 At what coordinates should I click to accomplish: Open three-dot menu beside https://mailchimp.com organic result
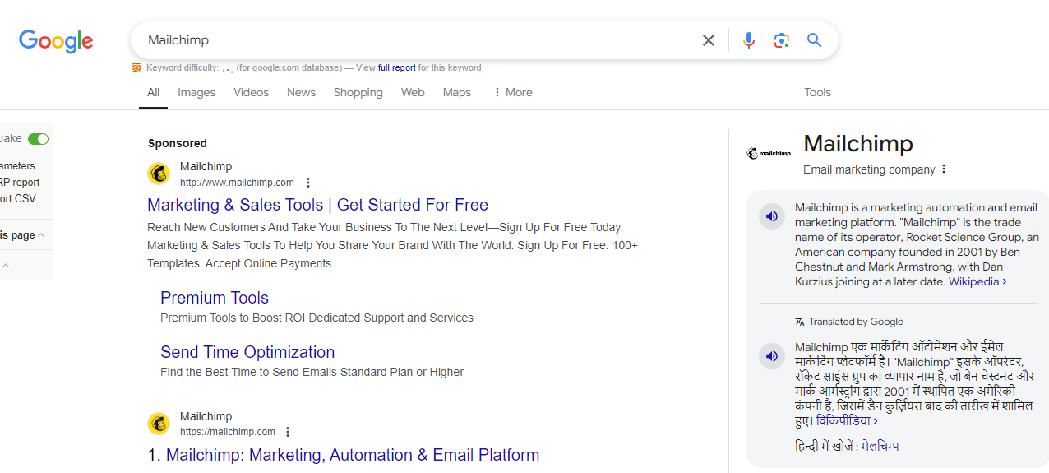287,432
